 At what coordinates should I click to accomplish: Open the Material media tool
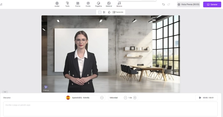click(109, 4)
